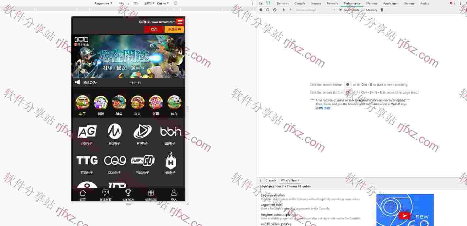Select the 真人 live casino category icon
The width and height of the screenshot is (467, 226).
137,102
